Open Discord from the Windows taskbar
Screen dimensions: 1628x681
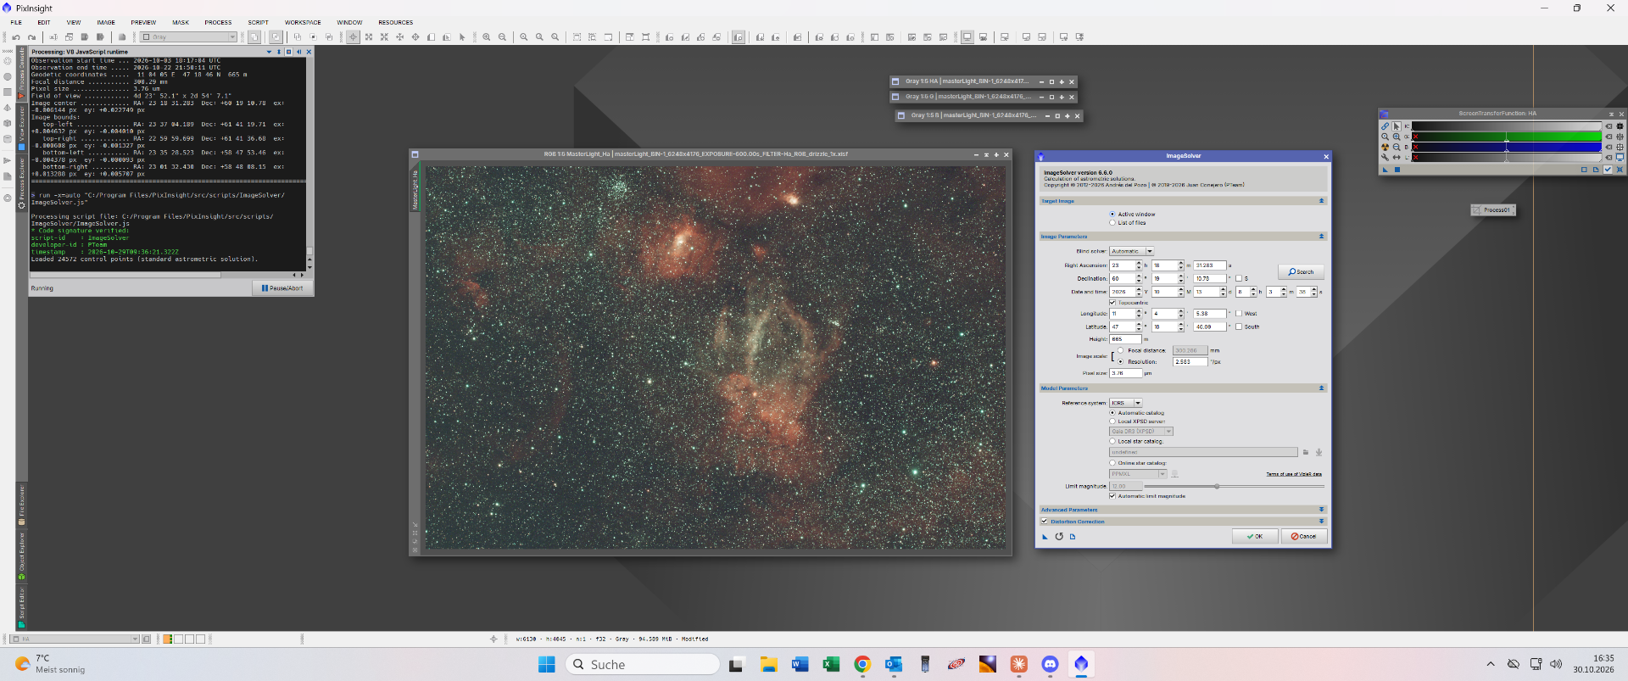tap(1050, 665)
